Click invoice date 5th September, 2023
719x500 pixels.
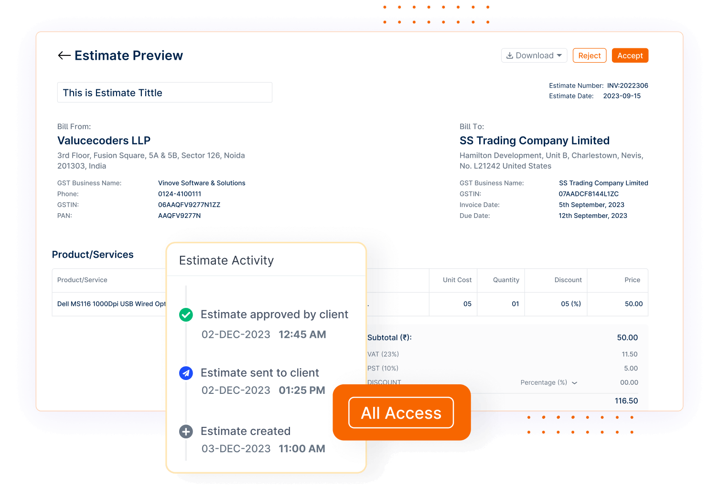pos(591,205)
